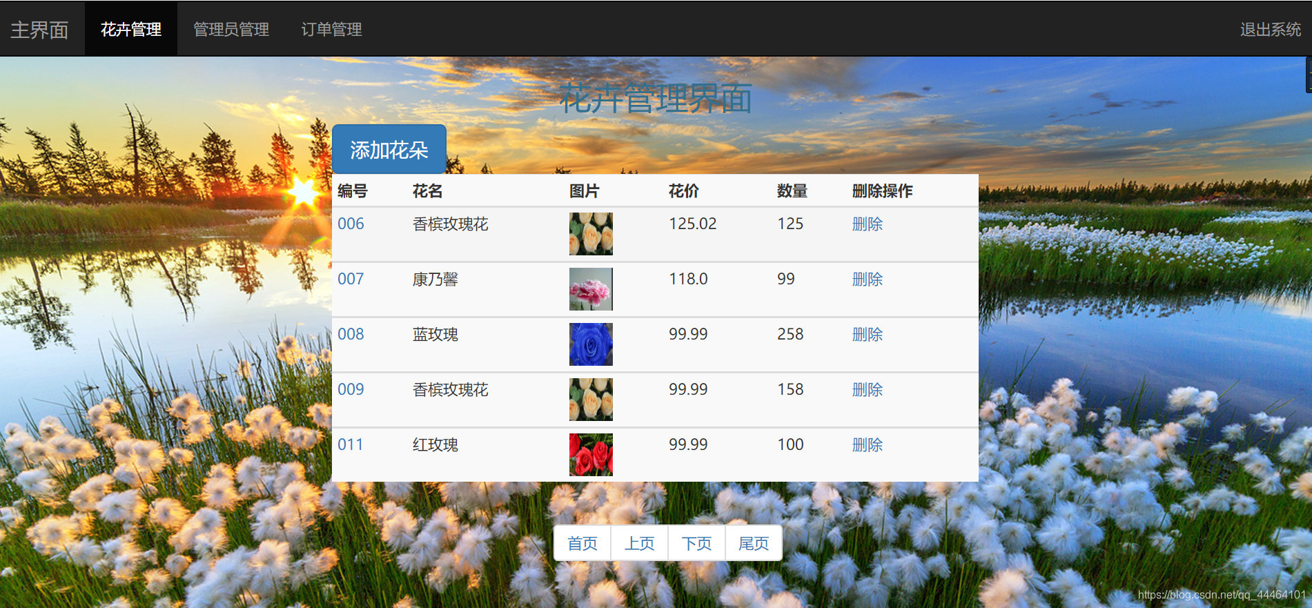The image size is (1312, 608).
Task: Click quantity value 125
Action: (790, 224)
